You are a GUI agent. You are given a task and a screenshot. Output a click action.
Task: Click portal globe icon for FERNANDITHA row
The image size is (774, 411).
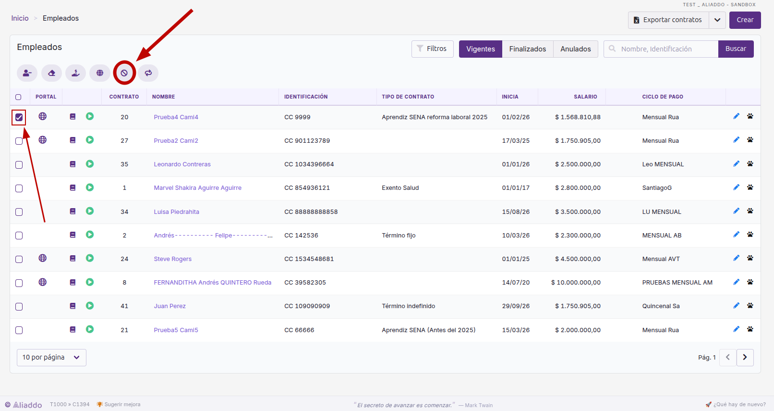tap(43, 282)
